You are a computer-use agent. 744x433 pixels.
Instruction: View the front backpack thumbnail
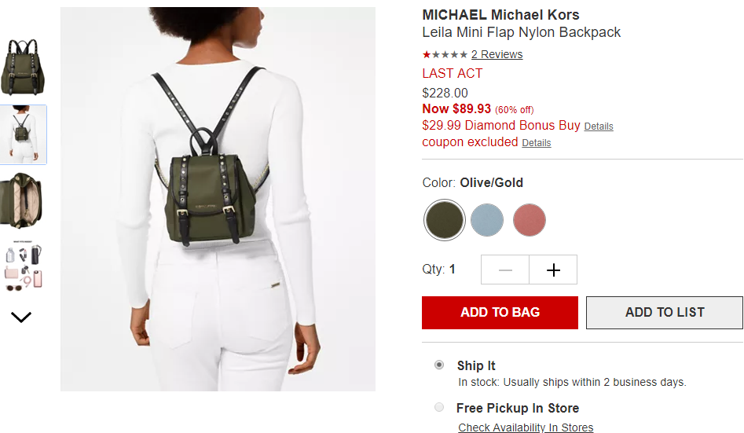point(23,67)
